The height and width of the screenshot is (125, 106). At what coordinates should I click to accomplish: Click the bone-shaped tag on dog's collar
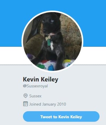click(x=48, y=38)
